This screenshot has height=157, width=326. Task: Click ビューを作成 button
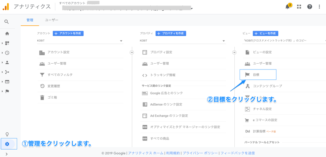[265, 33]
